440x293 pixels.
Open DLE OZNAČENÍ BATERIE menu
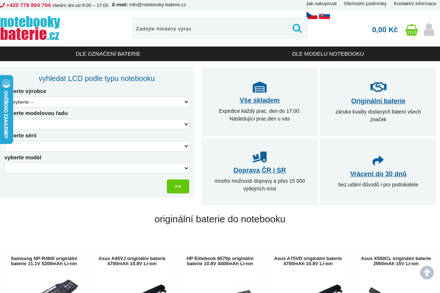point(108,54)
